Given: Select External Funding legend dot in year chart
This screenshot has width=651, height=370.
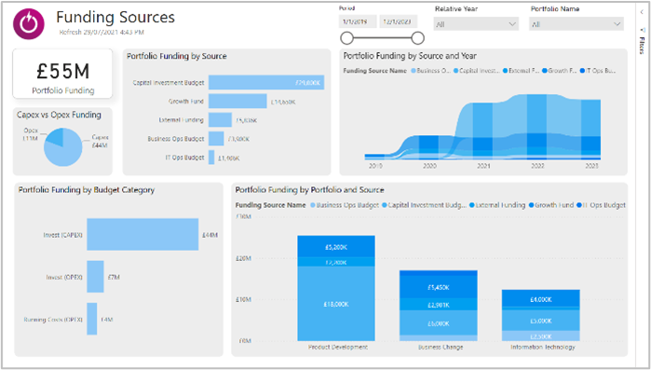Looking at the screenshot, I should pyautogui.click(x=506, y=71).
